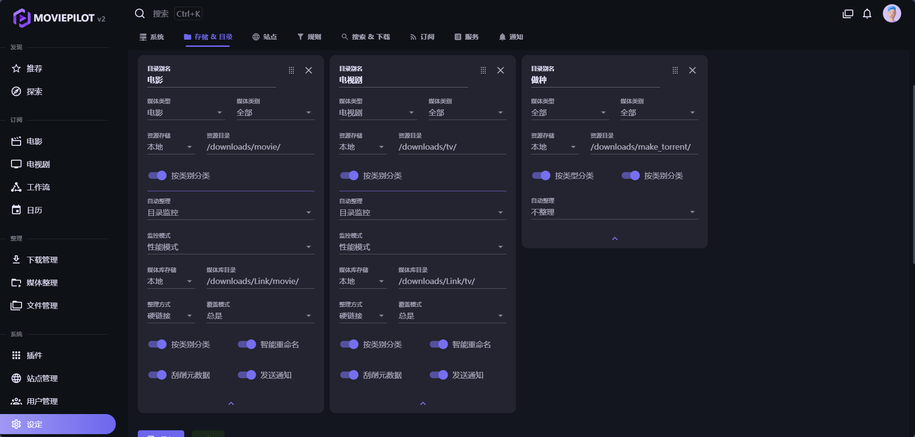Open the window stack icon in header
This screenshot has height=437, width=915.
(848, 14)
